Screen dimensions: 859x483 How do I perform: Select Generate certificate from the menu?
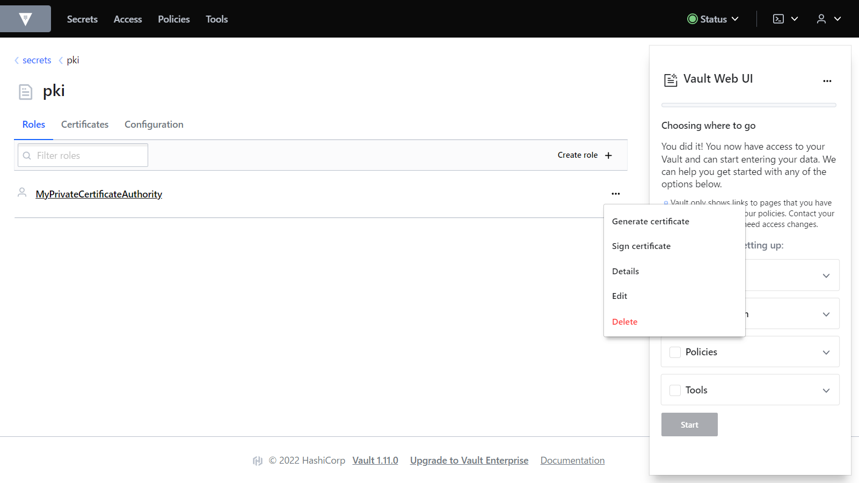pyautogui.click(x=650, y=222)
